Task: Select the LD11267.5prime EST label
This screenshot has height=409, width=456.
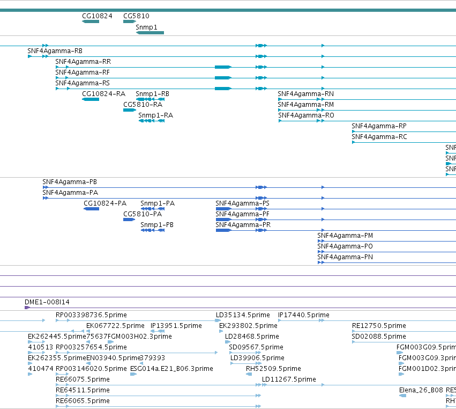Action: [289, 379]
